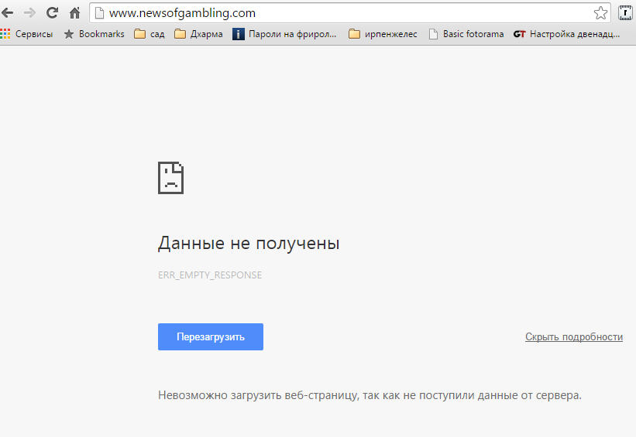Open the Bookmarks star folder
Image resolution: width=636 pixels, height=437 pixels.
pos(94,34)
